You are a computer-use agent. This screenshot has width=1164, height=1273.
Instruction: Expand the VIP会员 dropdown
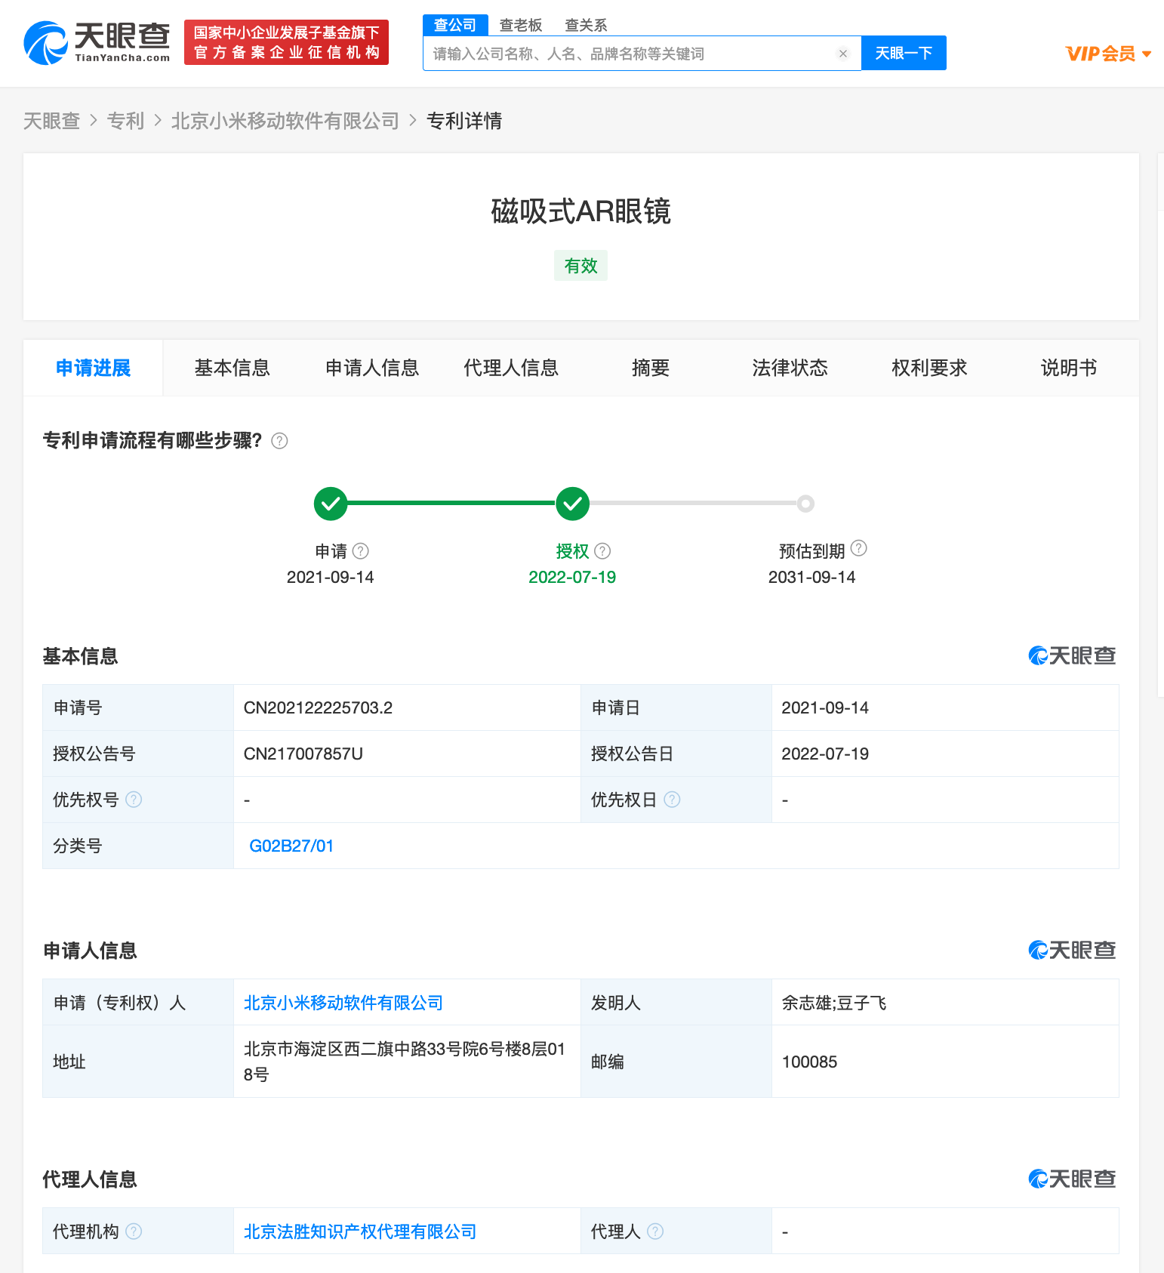(1108, 54)
